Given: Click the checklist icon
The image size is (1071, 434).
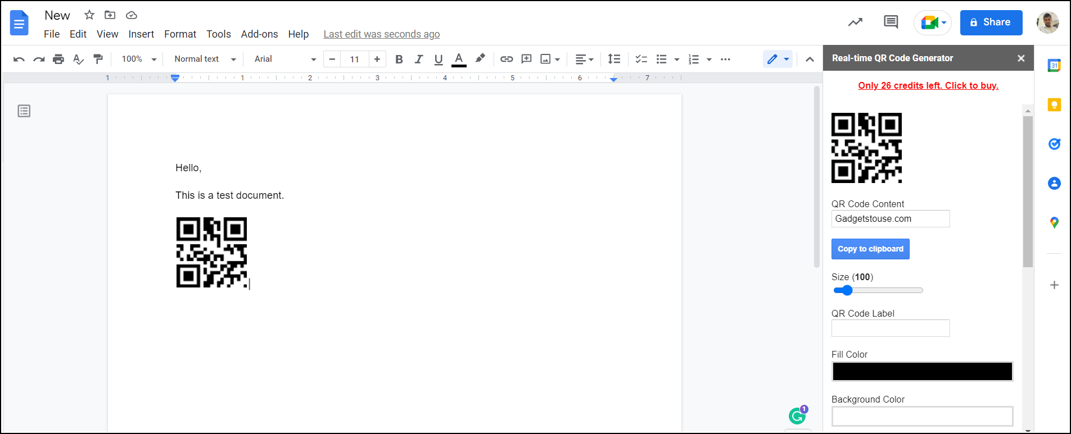Looking at the screenshot, I should (641, 59).
